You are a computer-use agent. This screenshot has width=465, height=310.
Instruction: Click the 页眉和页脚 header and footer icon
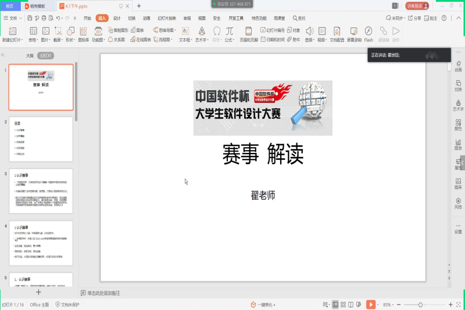pyautogui.click(x=249, y=31)
